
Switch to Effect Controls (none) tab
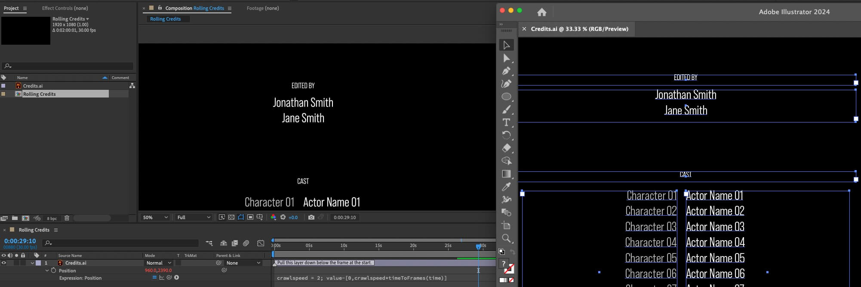click(x=65, y=8)
